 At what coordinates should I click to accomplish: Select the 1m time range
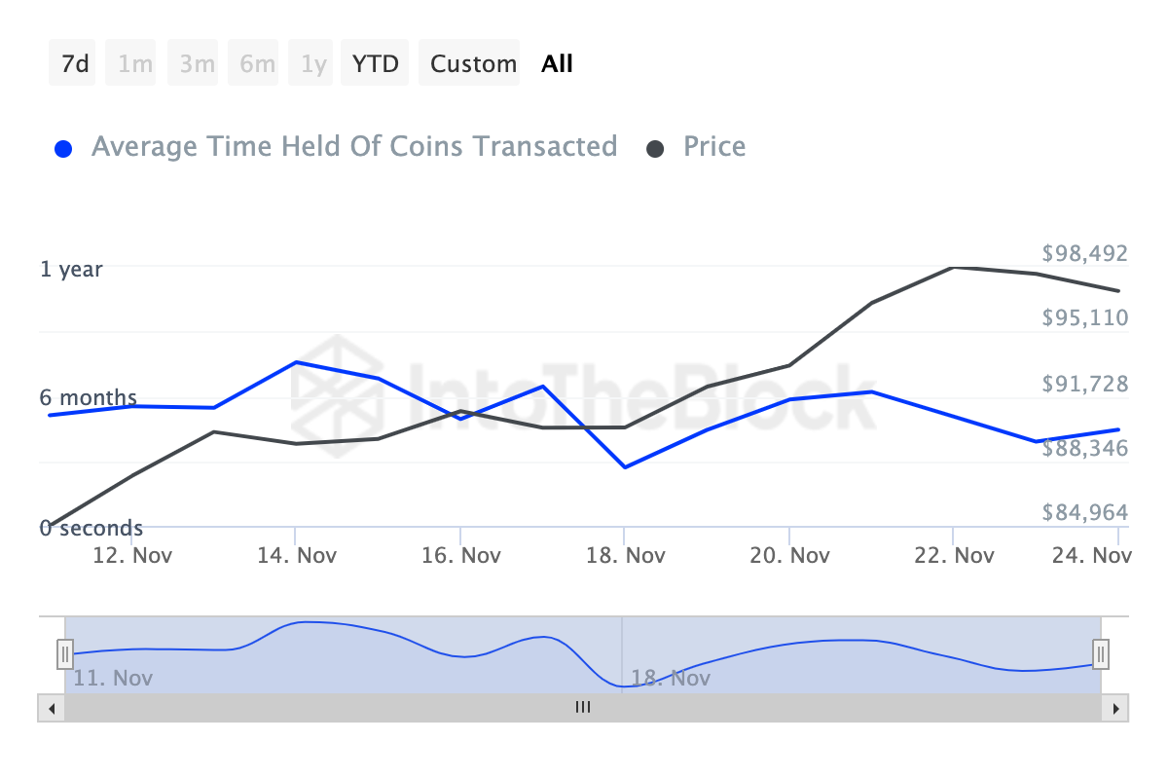[130, 62]
